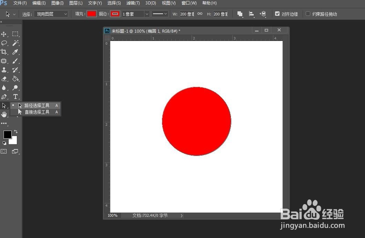This screenshot has height=238, width=365.
Task: Select the Rectangular Marquee tool
Action: coord(15,34)
